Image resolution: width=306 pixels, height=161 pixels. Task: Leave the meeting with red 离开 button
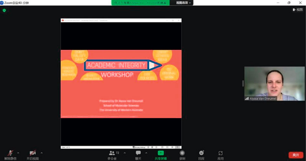[296, 155]
